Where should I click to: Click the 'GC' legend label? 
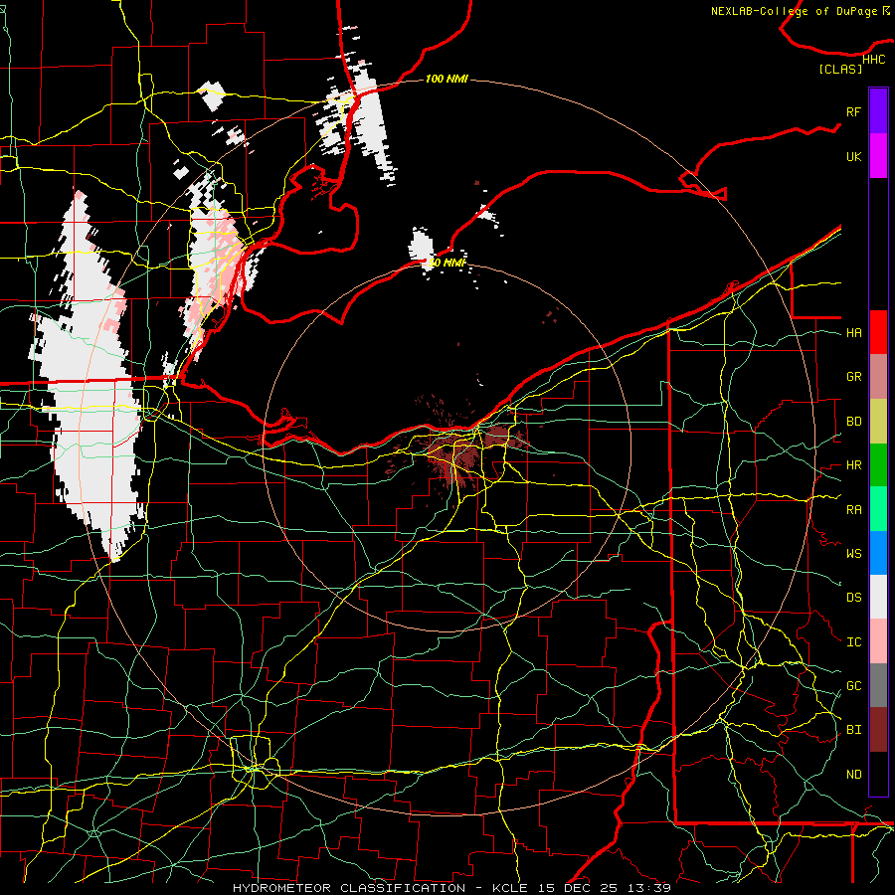pos(854,685)
